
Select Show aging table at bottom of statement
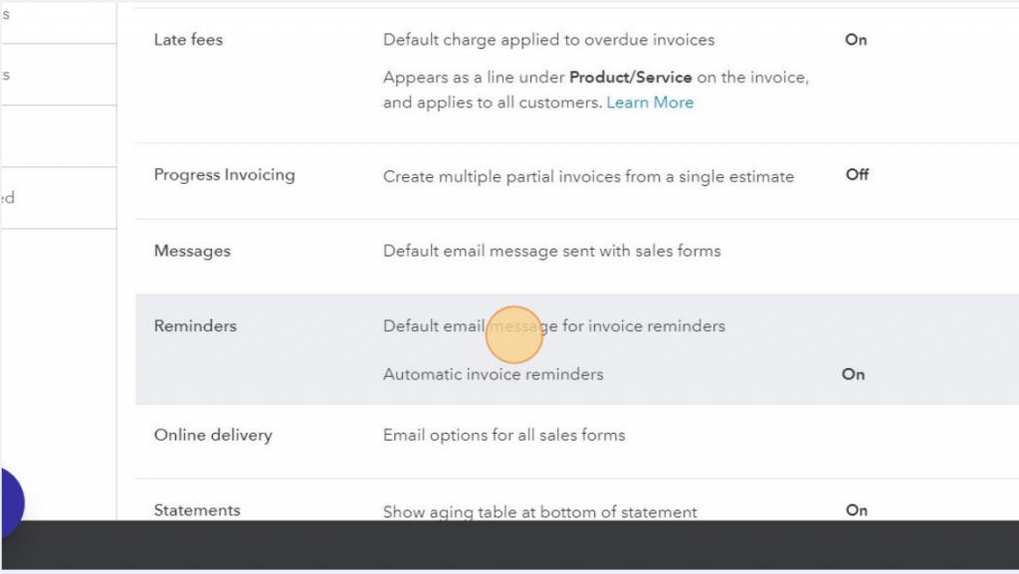pos(540,511)
